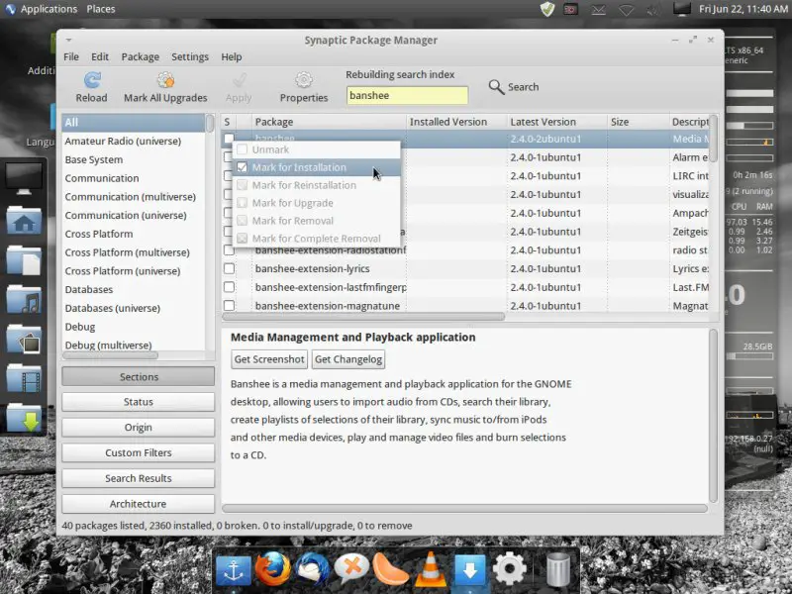Switch to the Architecture filter view
Image resolution: width=792 pixels, height=594 pixels.
(139, 504)
